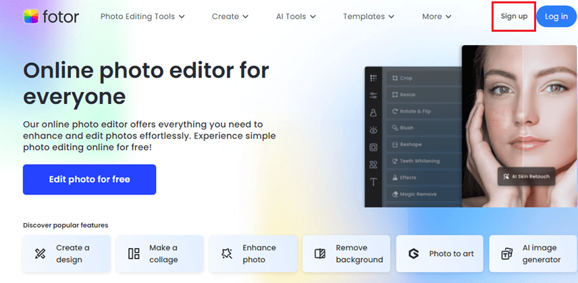This screenshot has width=578, height=283.
Task: Click the adjust sliders icon in editor sidebar
Action: click(373, 95)
